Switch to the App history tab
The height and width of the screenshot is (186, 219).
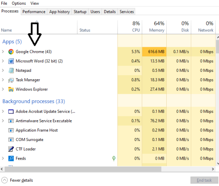(60, 12)
